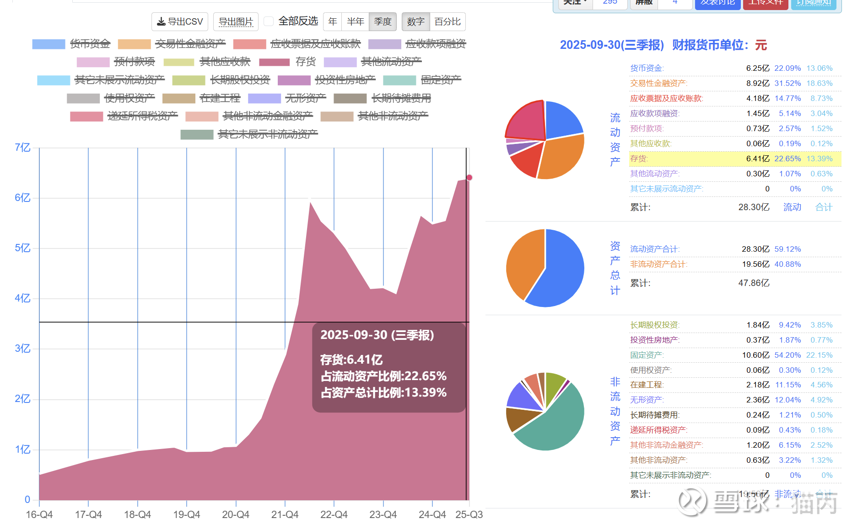This screenshot has width=863, height=529.
Task: Click the 交易性金融资产 row label in the table
Action: click(x=658, y=83)
